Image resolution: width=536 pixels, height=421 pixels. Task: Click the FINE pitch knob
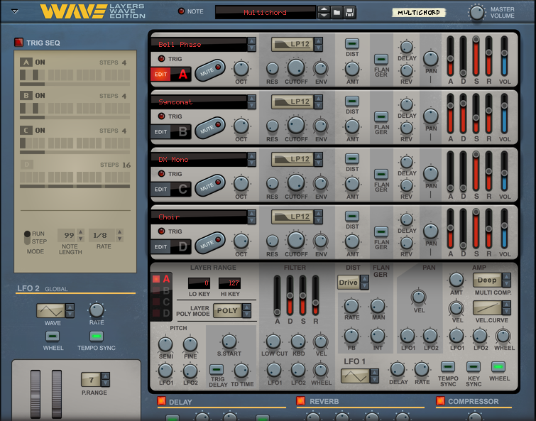190,344
